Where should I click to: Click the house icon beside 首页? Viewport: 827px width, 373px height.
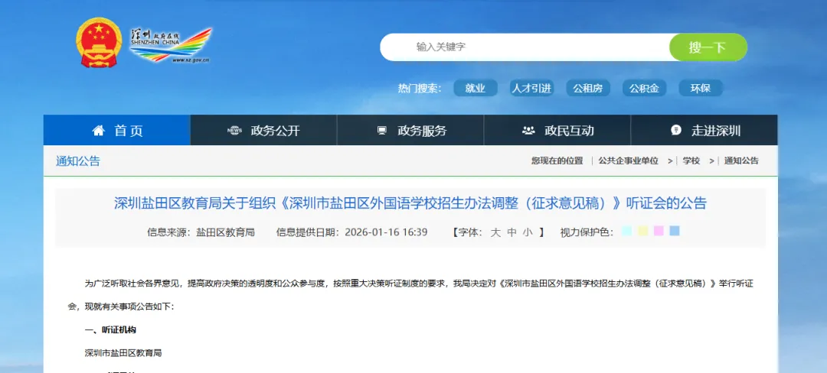coord(99,131)
